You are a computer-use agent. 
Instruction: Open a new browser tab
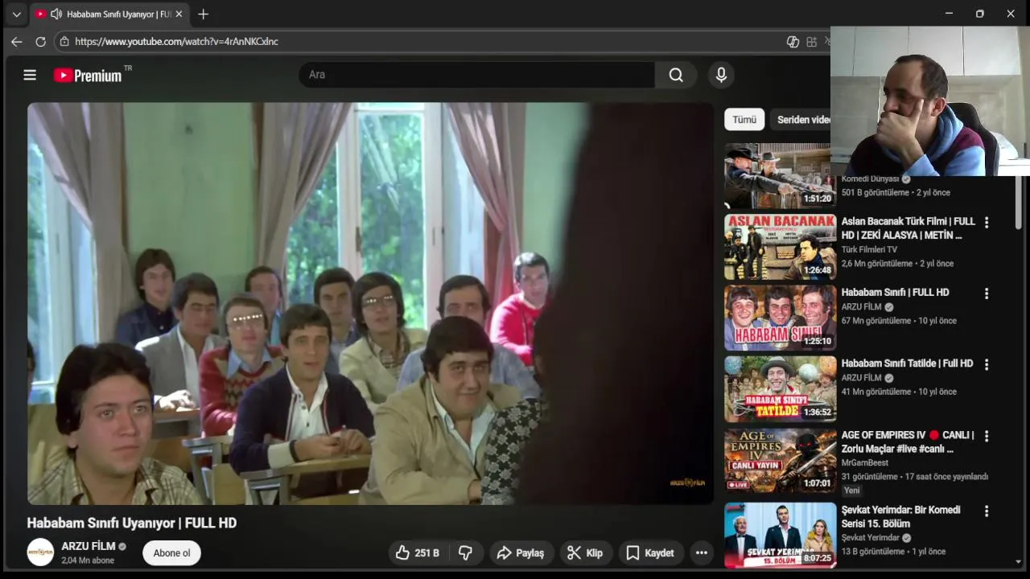point(203,14)
